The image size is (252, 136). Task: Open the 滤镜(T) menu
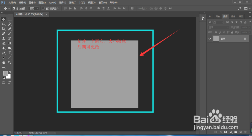click(x=73, y=3)
